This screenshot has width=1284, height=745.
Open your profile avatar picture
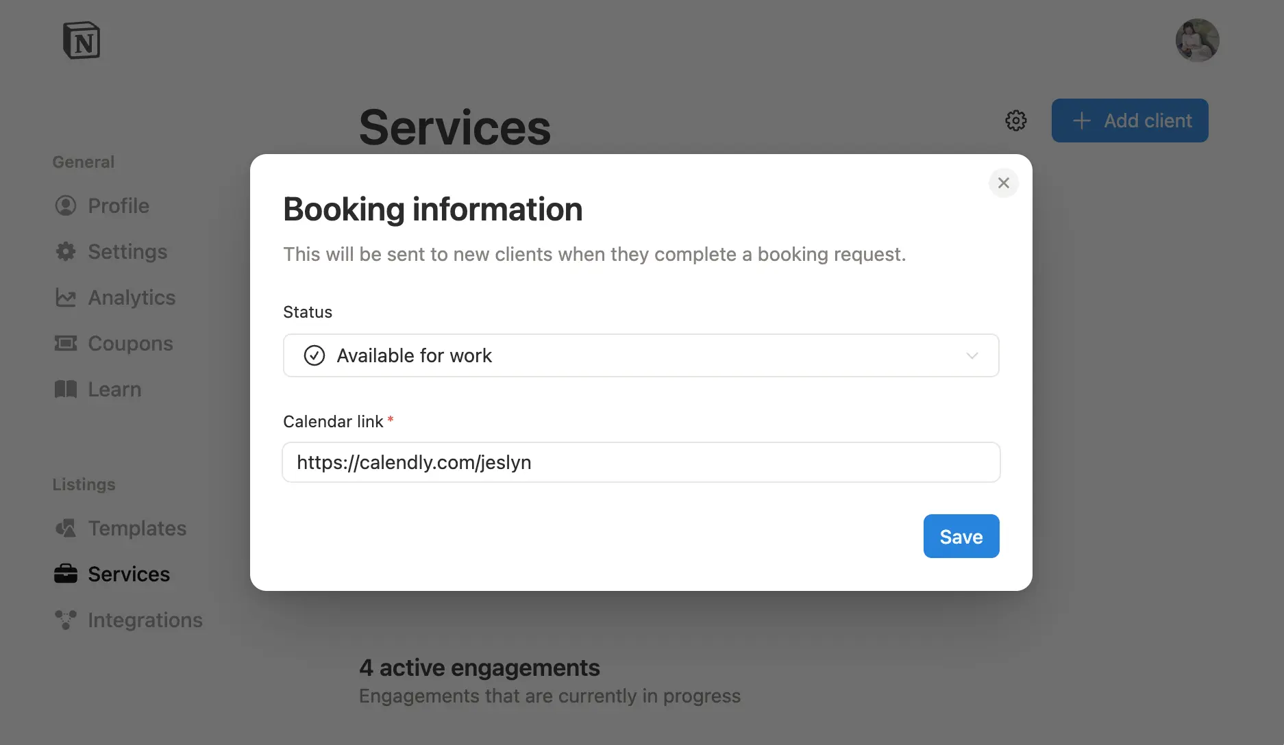click(1197, 40)
